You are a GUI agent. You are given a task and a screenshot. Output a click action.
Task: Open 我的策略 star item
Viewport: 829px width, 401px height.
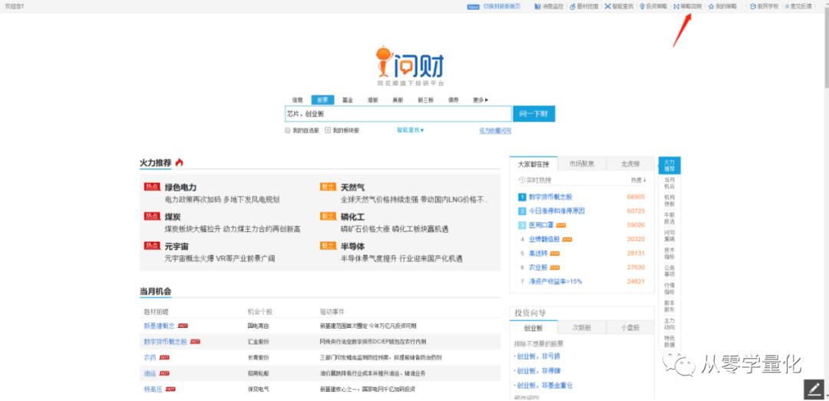[x=722, y=6]
